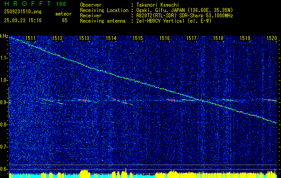Click the receiver R820T2(RTL-SDR) SDR-Sharp text
Image resolution: width=281 pixels, height=178 pixels.
click(185, 16)
